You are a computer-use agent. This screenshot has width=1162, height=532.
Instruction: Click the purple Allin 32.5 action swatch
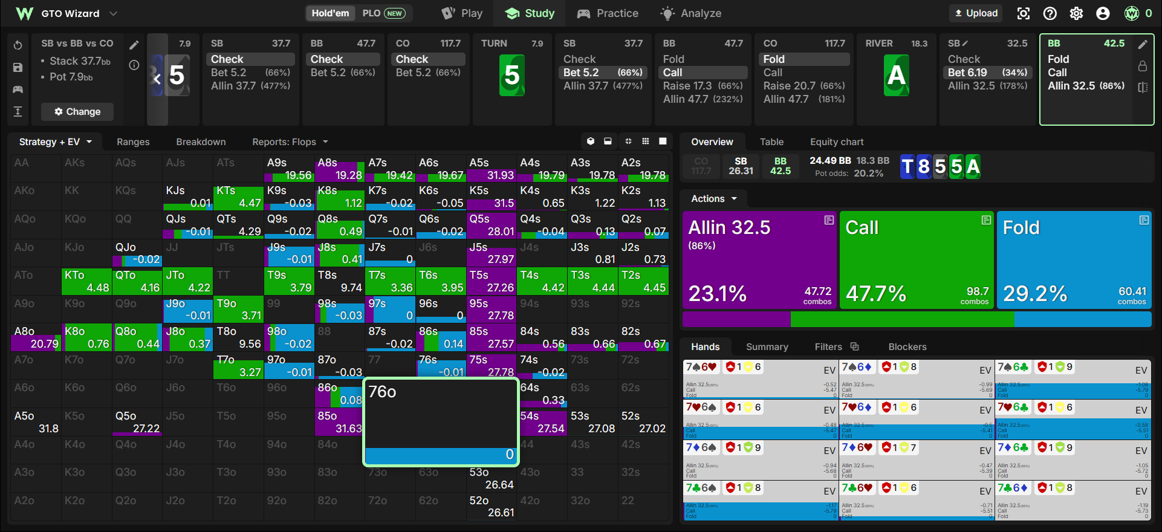click(759, 260)
